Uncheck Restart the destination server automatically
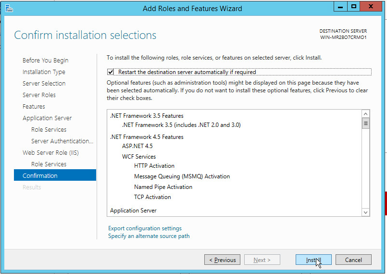The width and height of the screenshot is (387, 274). pyautogui.click(x=111, y=72)
